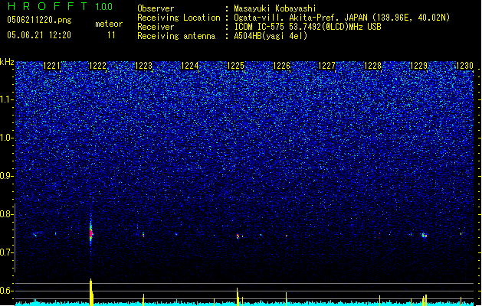Image resolution: width=482 pixels, height=306 pixels.
Task: Select receiver value ICOM IC-575 53.7492 MHz USB
Action: [307, 27]
